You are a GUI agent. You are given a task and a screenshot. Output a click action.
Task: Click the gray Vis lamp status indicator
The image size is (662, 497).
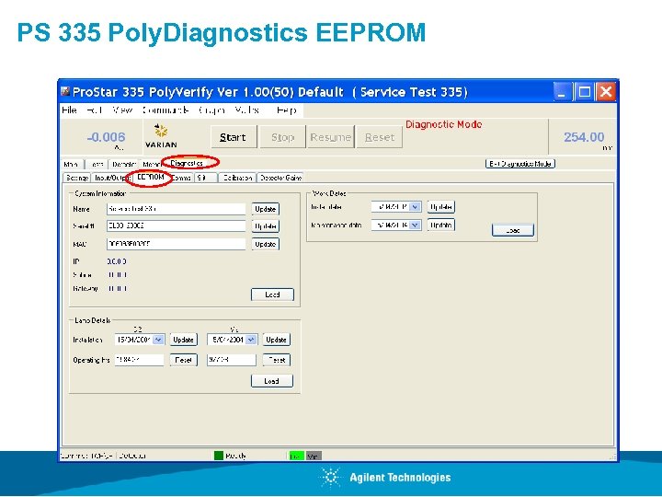click(314, 456)
